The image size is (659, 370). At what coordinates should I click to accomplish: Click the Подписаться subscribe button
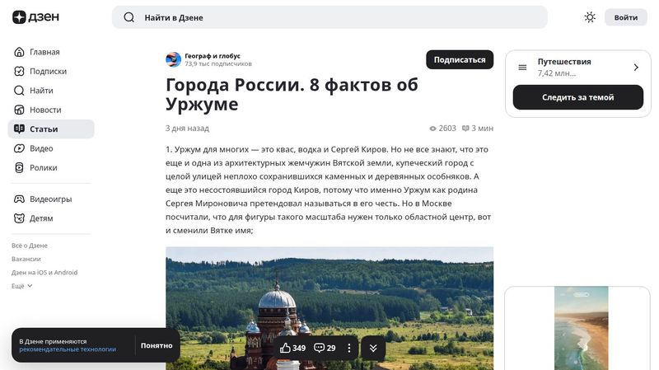tap(460, 59)
